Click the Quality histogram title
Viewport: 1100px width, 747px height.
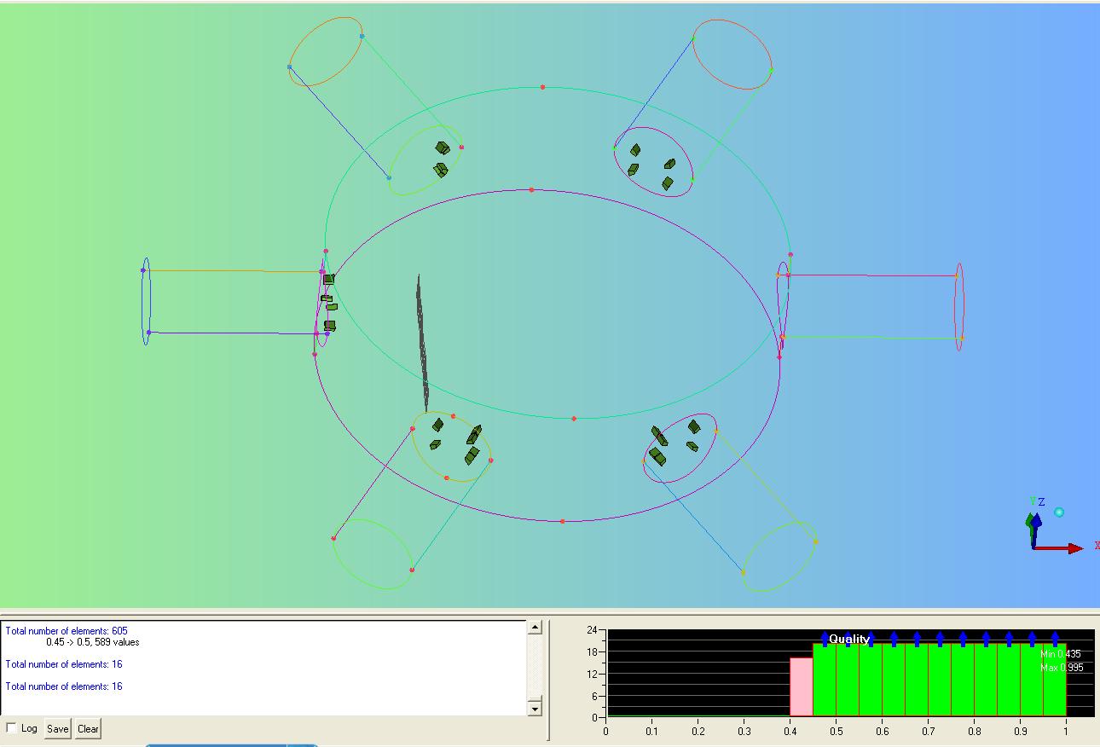(x=849, y=639)
